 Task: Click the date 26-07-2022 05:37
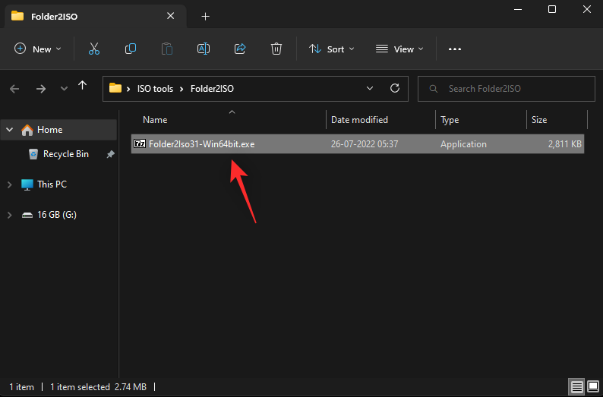click(365, 144)
